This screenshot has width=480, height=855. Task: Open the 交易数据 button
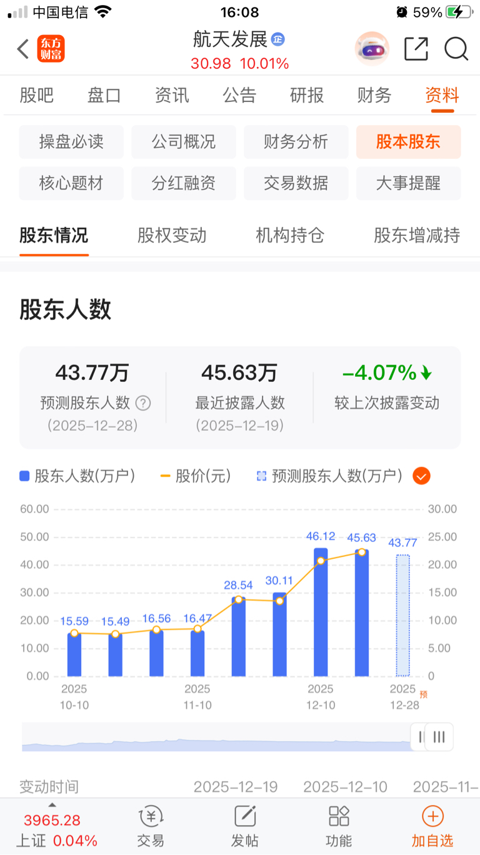296,183
